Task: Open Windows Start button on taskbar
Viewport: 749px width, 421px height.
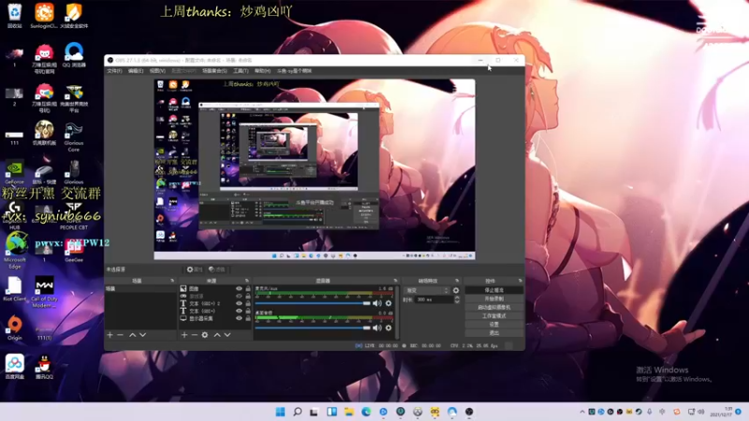Action: 280,412
